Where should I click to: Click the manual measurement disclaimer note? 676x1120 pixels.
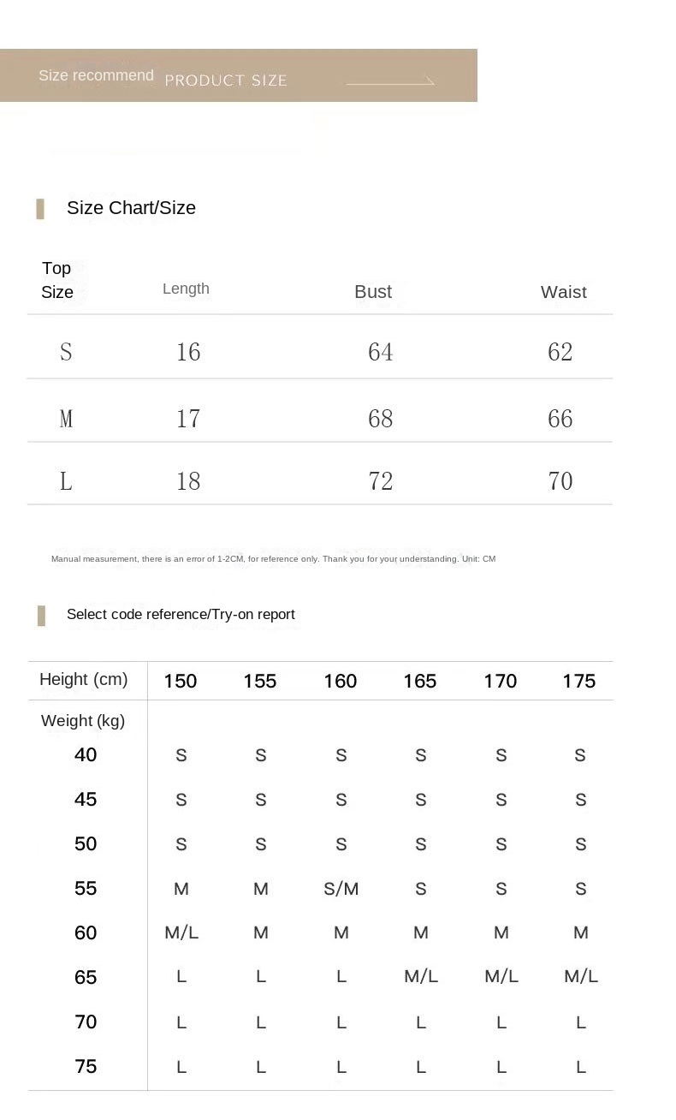point(273,559)
